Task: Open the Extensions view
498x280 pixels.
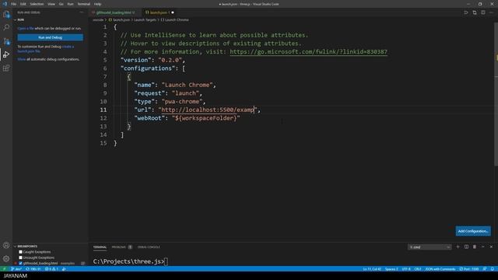Action: point(6,68)
